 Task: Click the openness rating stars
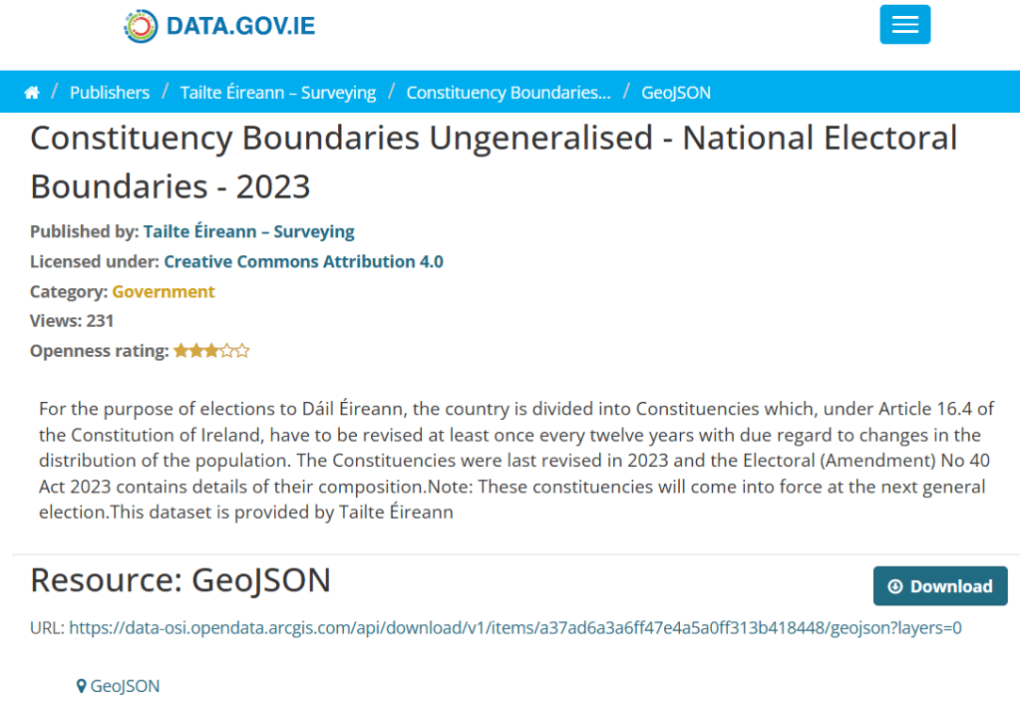point(211,351)
